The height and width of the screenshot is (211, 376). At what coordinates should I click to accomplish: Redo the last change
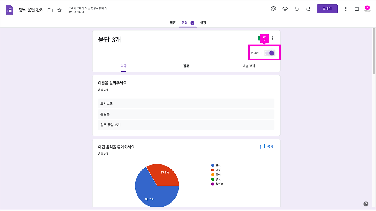pos(308,9)
